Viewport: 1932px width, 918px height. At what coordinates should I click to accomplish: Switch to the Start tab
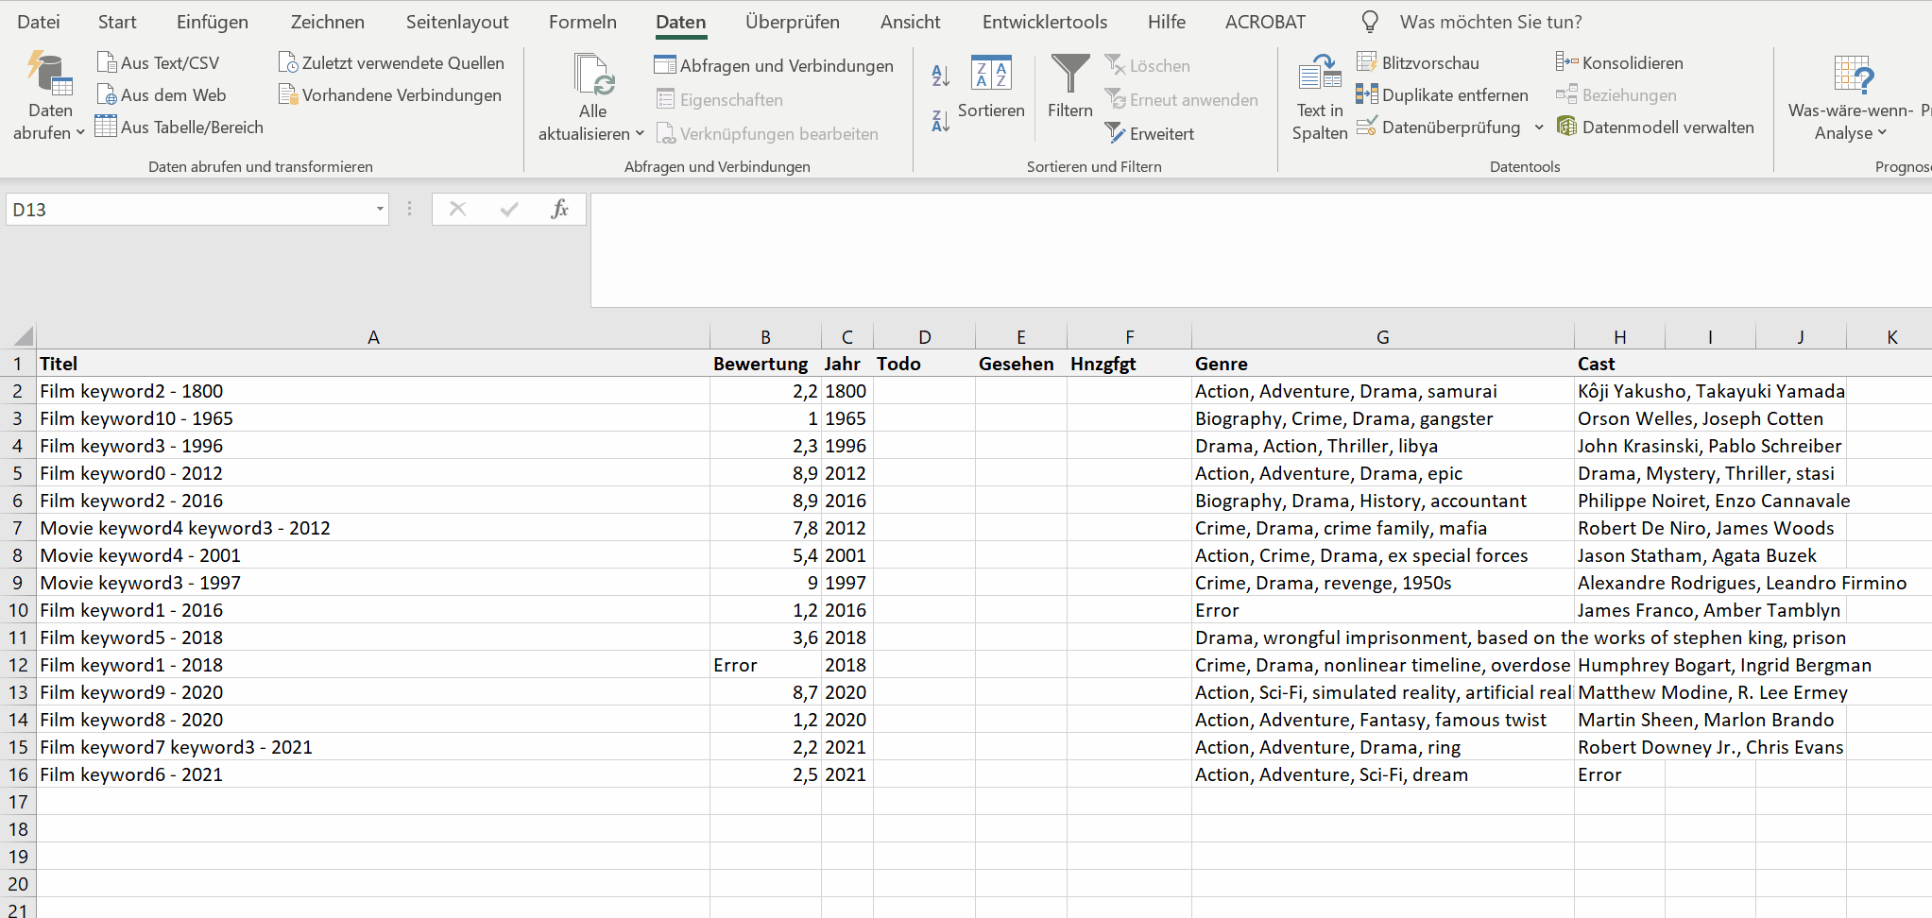[x=117, y=22]
